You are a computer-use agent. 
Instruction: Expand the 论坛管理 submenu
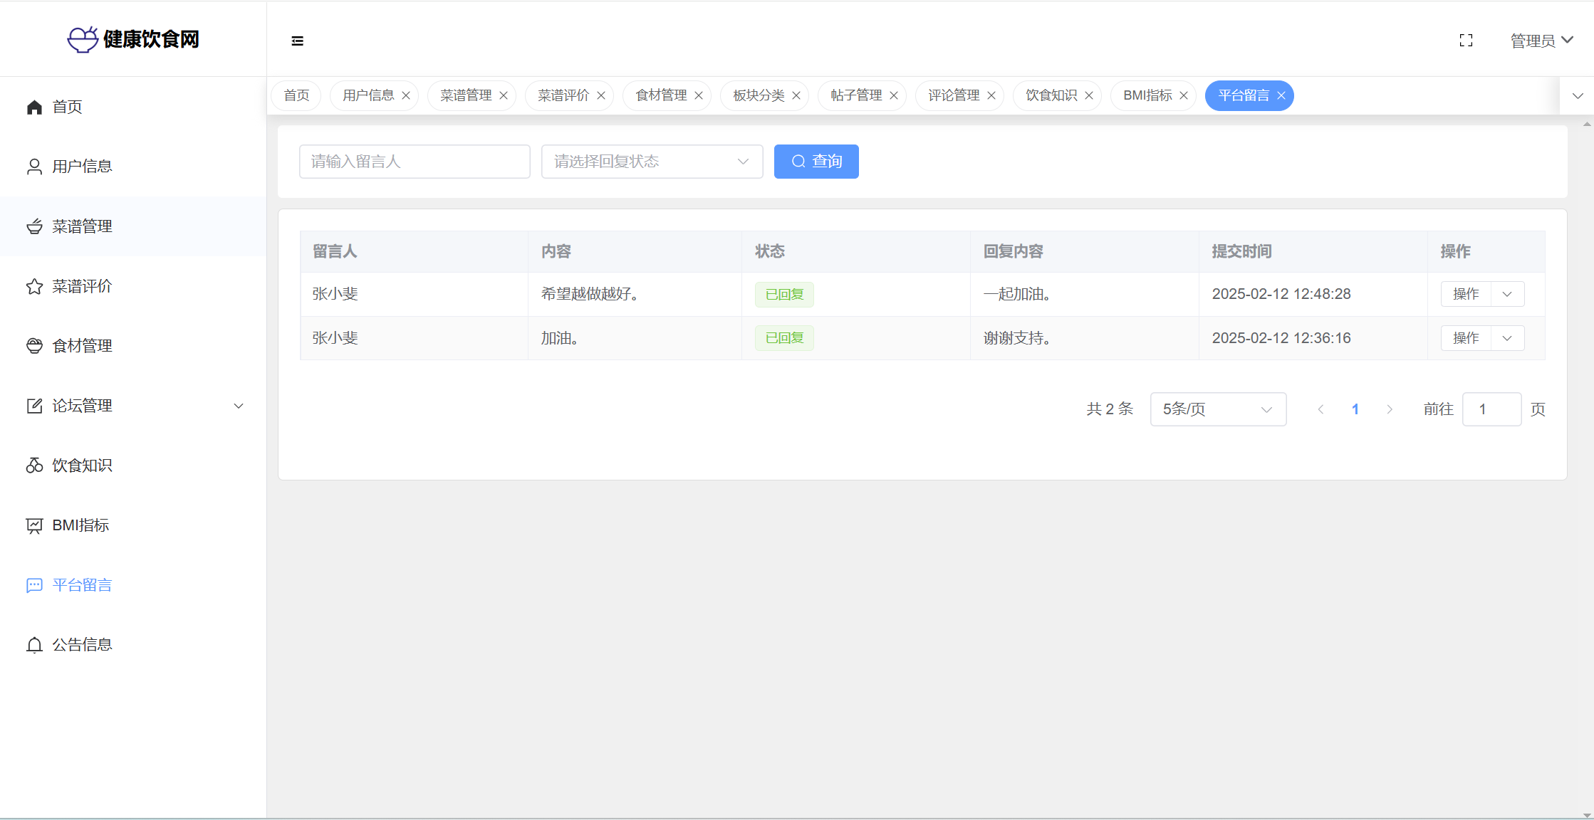pyautogui.click(x=239, y=406)
